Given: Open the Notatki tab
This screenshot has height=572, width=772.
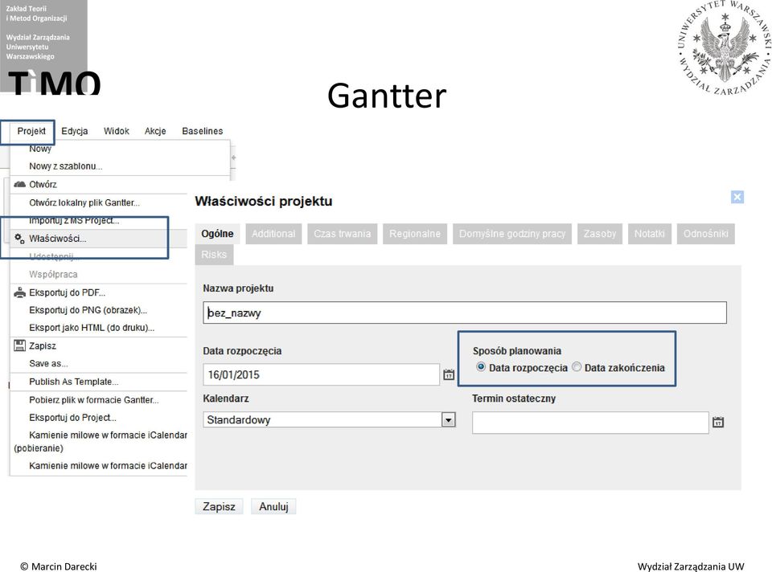Looking at the screenshot, I should tap(650, 234).
